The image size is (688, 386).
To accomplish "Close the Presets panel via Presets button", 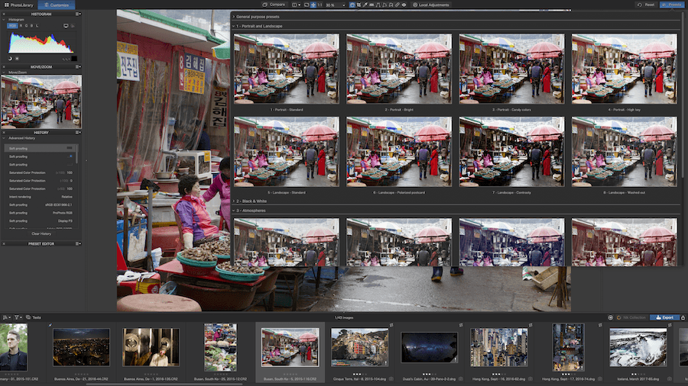I will pos(671,5).
